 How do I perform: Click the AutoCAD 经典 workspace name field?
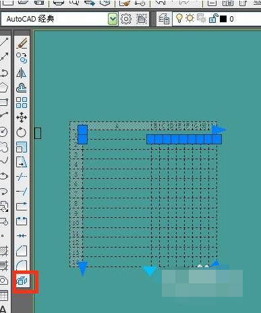55,19
